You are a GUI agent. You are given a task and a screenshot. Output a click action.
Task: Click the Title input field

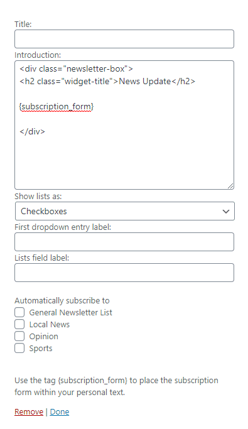click(x=124, y=39)
